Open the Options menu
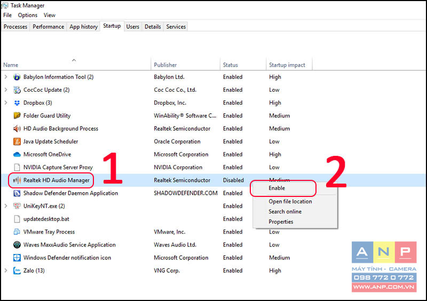Viewport: 427px width, 301px height. (x=28, y=15)
